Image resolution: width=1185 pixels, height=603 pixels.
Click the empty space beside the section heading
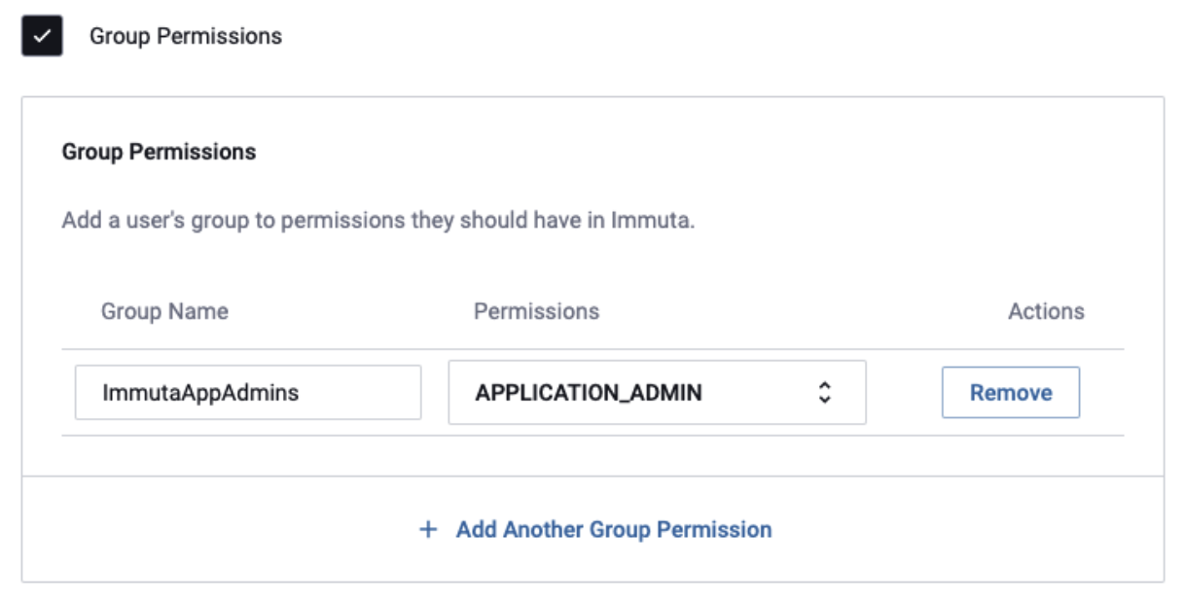[681, 153]
